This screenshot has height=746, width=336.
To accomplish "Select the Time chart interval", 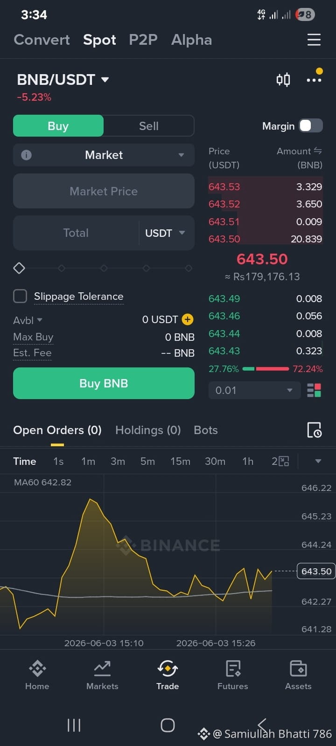I will [x=25, y=461].
